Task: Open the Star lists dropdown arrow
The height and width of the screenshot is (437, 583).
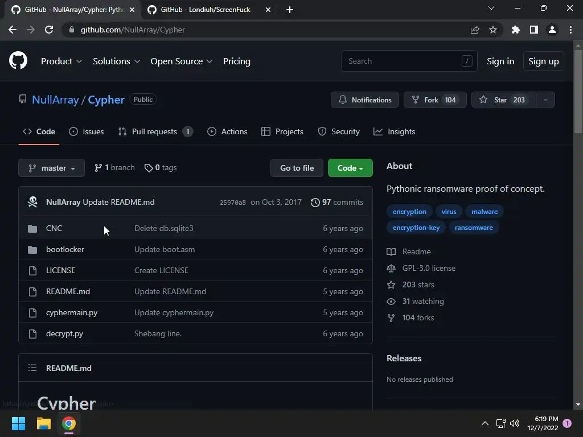Action: pos(545,100)
